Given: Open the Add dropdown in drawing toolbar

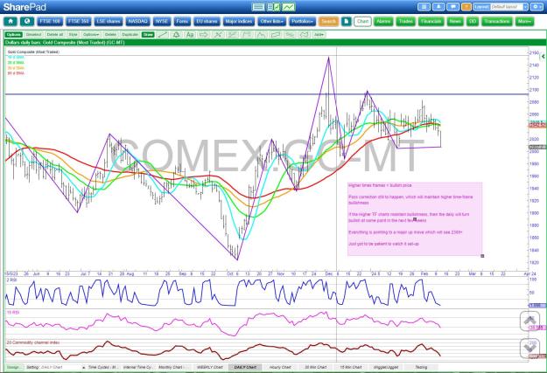Looking at the screenshot, I should (x=319, y=34).
